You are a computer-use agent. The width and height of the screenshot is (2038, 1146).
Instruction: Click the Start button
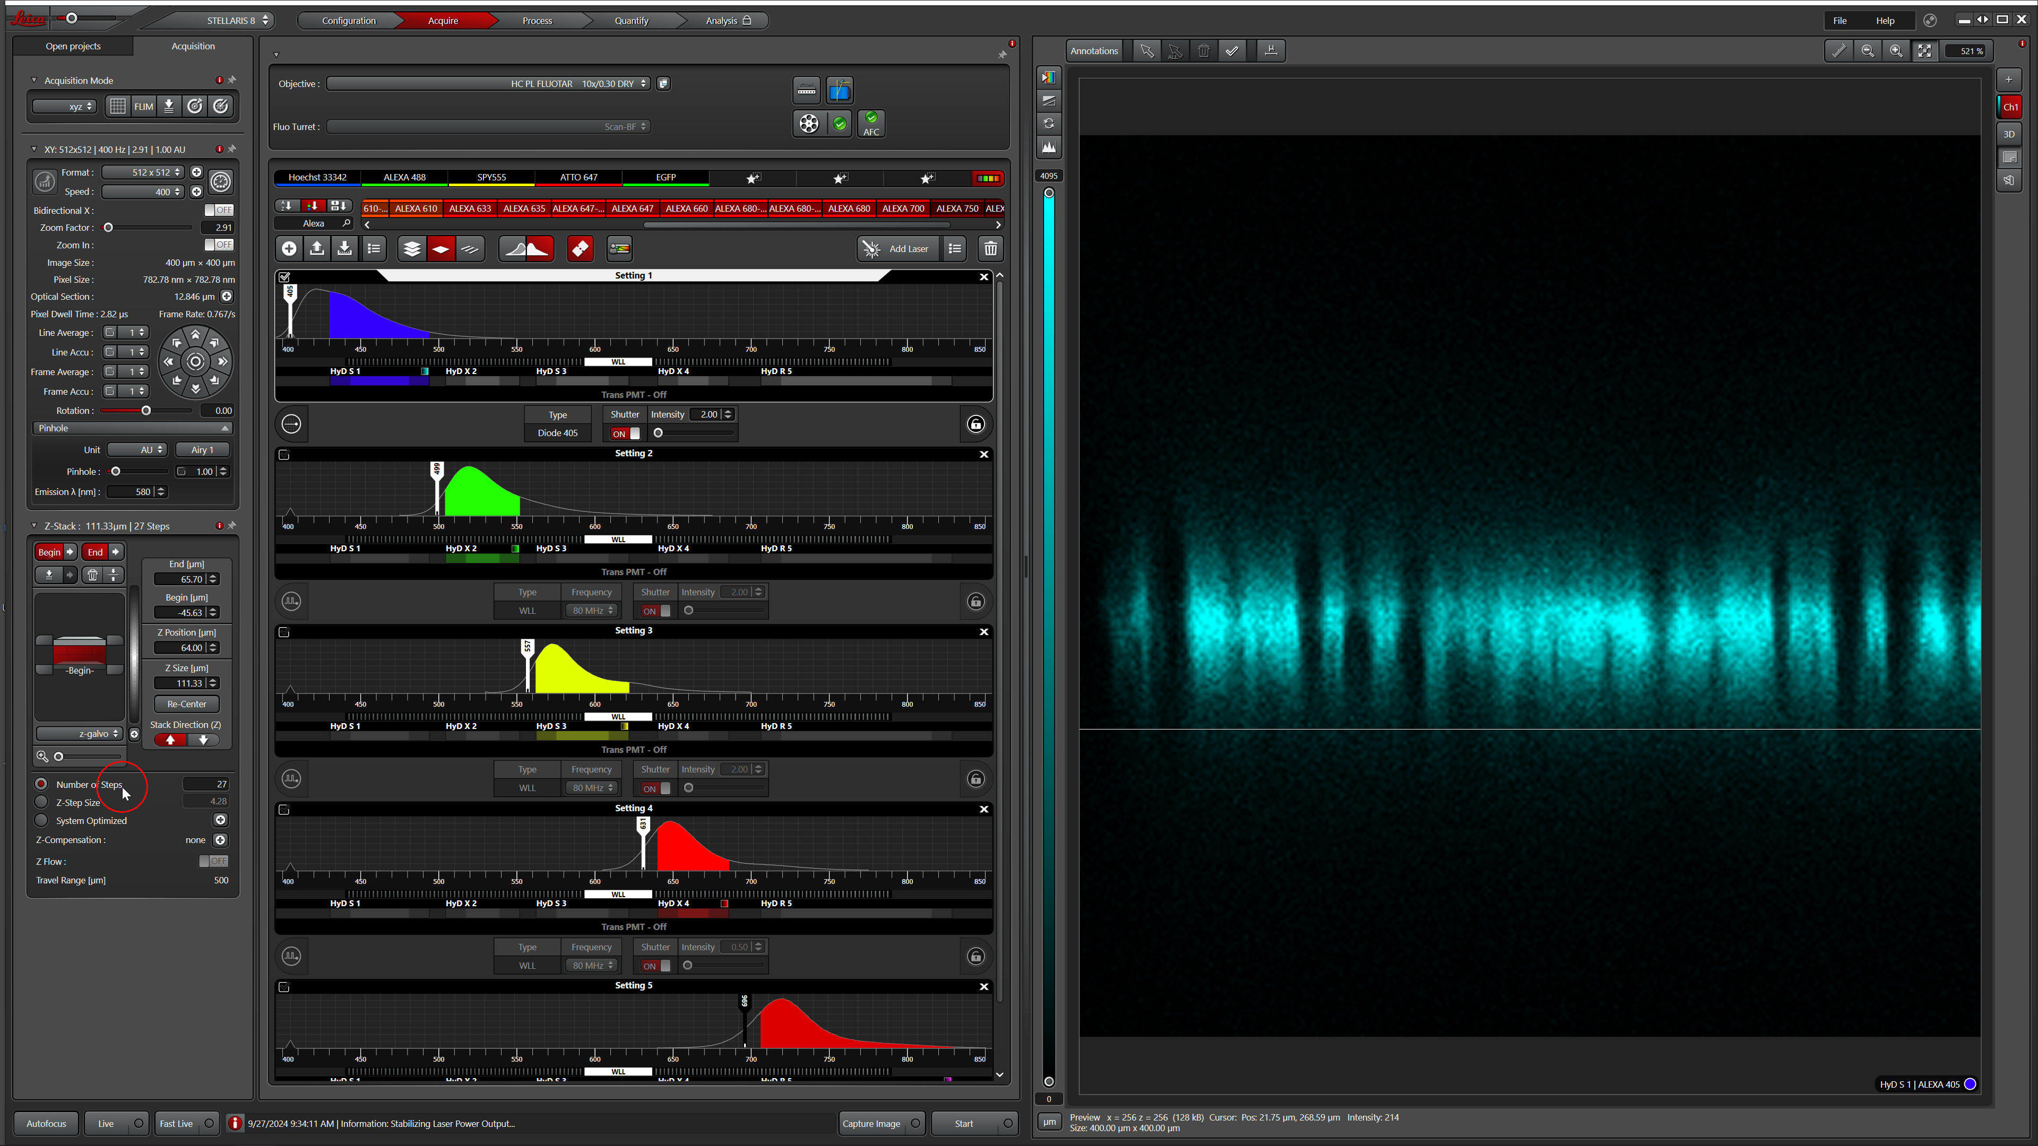974,1123
